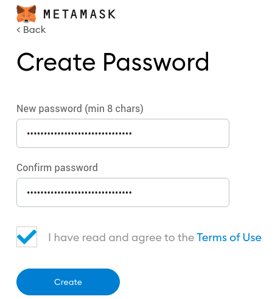The width and height of the screenshot is (275, 299).
Task: Click the 'Create Password' heading
Action: [113, 62]
